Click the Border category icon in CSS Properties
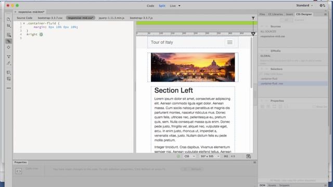 pyautogui.click(x=274, y=106)
